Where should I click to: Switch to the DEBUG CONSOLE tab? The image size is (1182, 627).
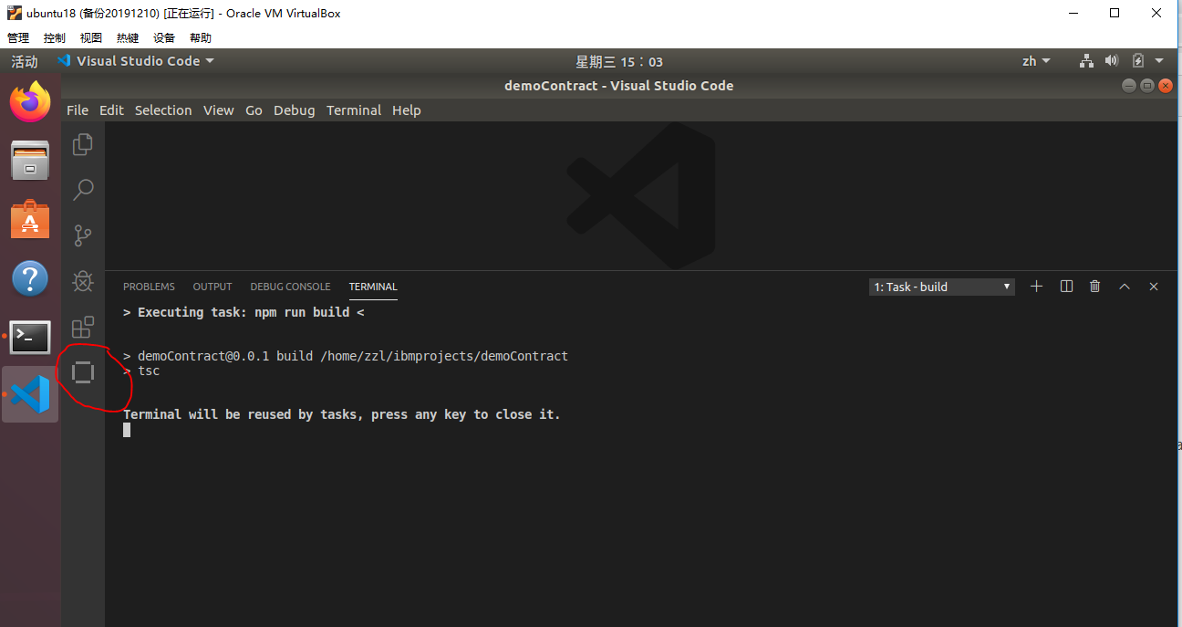click(290, 286)
